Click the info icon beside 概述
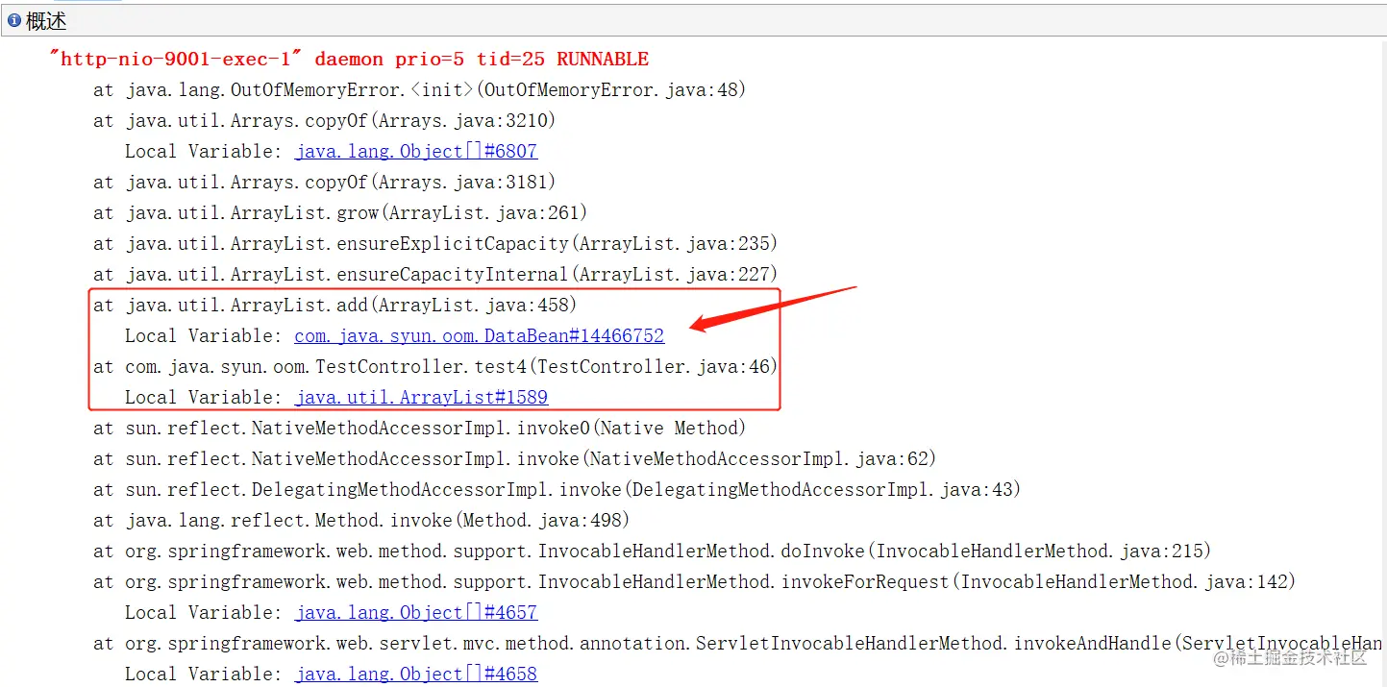This screenshot has width=1387, height=687. tap(14, 20)
